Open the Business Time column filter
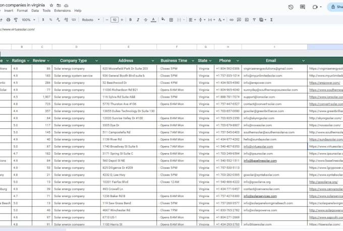This screenshot has width=343, height=231. pos(193,61)
